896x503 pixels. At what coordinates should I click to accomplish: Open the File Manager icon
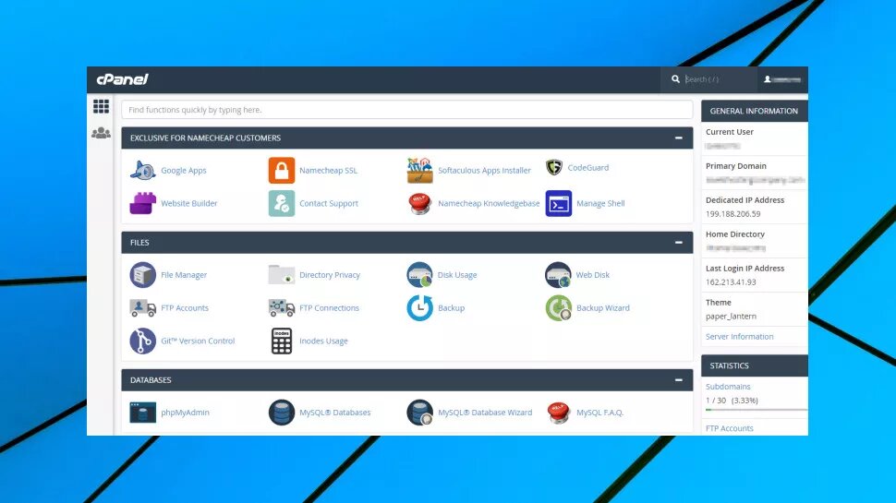click(x=143, y=275)
